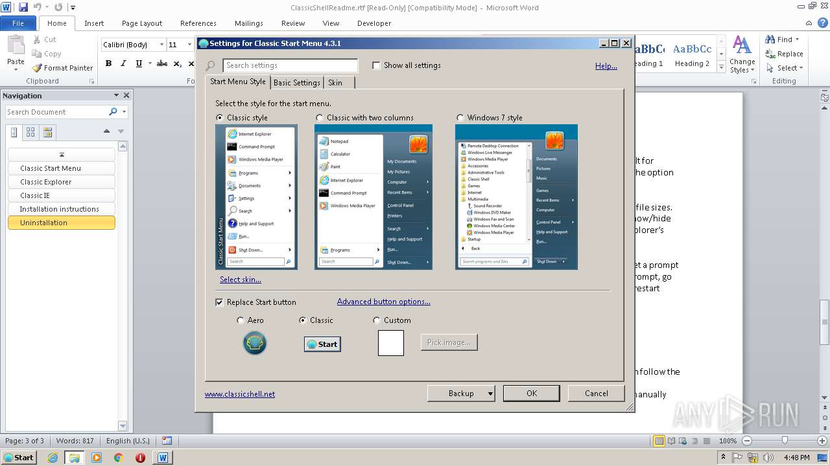The image size is (830, 466).
Task: Click the Paste clipboard icon in Word
Action: tap(16, 45)
